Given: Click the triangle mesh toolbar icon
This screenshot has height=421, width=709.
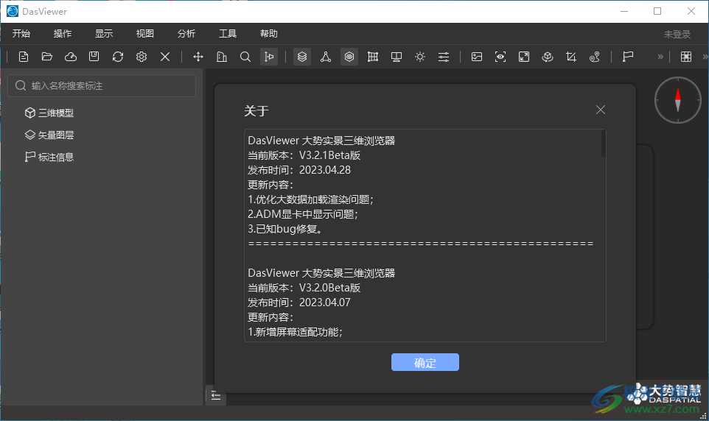Looking at the screenshot, I should tap(326, 57).
